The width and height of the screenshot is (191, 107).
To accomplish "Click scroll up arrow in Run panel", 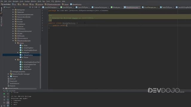I will [x=8, y=94].
